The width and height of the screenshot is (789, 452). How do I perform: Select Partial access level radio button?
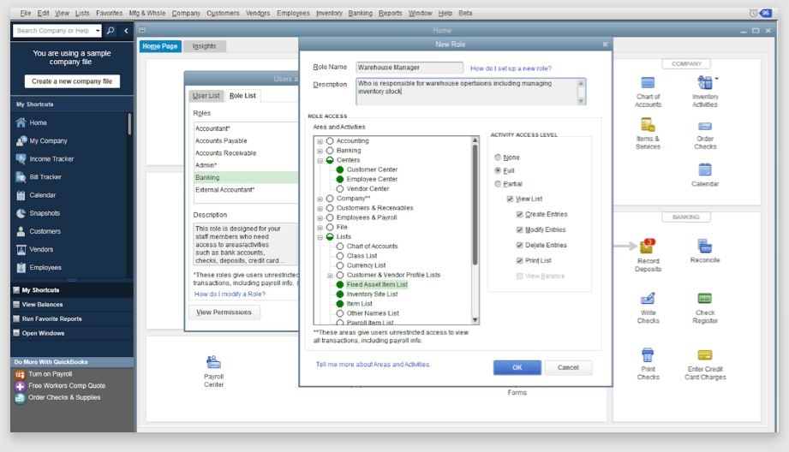click(x=498, y=184)
